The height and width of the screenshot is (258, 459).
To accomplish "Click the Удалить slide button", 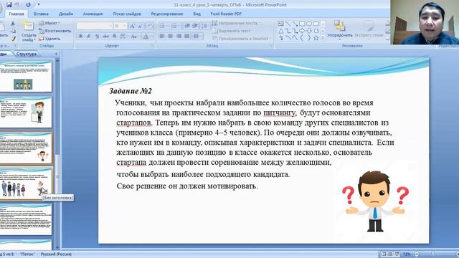I will (49, 38).
